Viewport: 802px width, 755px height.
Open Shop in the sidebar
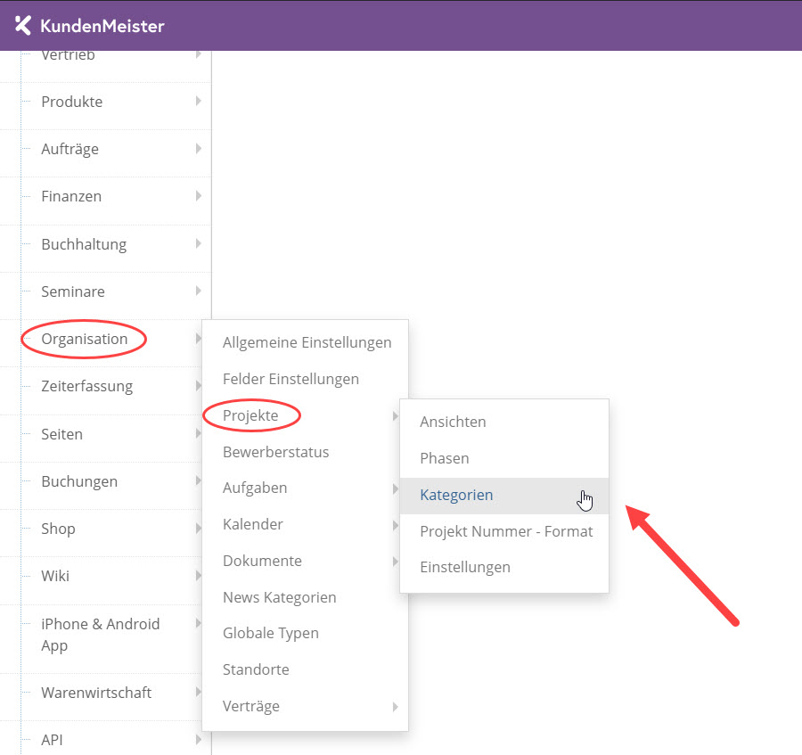click(58, 529)
